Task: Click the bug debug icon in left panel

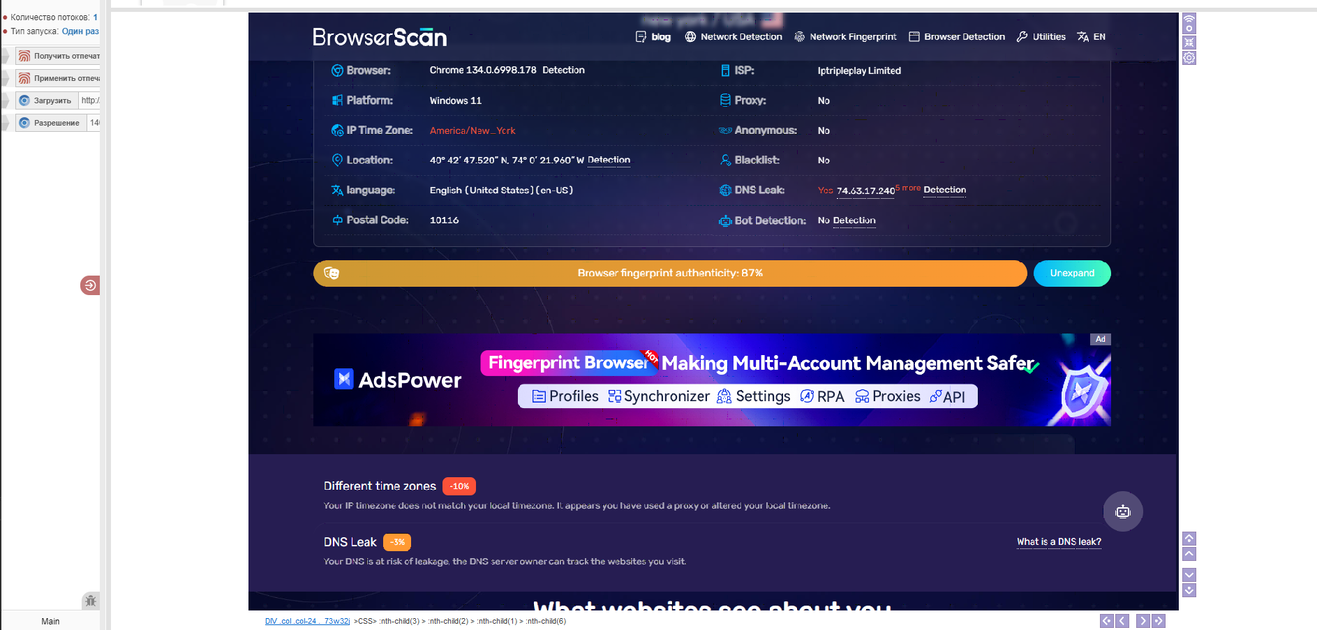Action: [91, 601]
